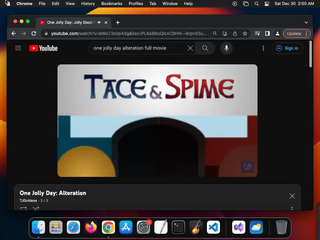The height and width of the screenshot is (240, 320).
Task: Open Spotlight search in menu bar
Action: [257, 3]
